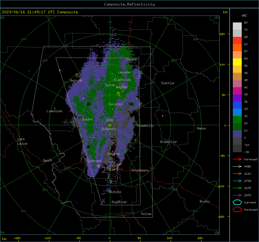Click the HighRiver city label
Image resolution: width=259 pixels, height=242 pixels.
pos(119,202)
